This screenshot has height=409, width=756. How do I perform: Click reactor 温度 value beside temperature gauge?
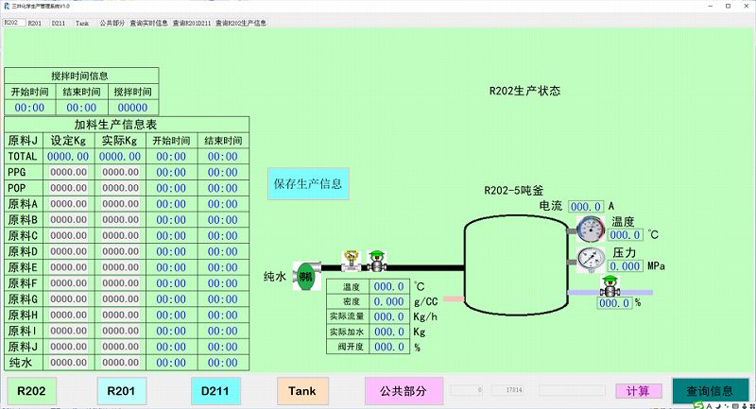coord(625,235)
